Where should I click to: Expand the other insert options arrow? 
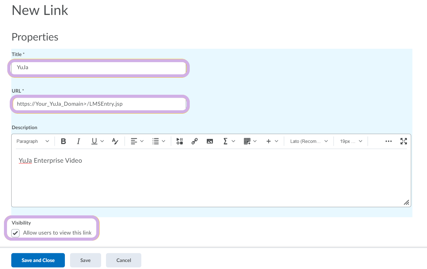(277, 141)
